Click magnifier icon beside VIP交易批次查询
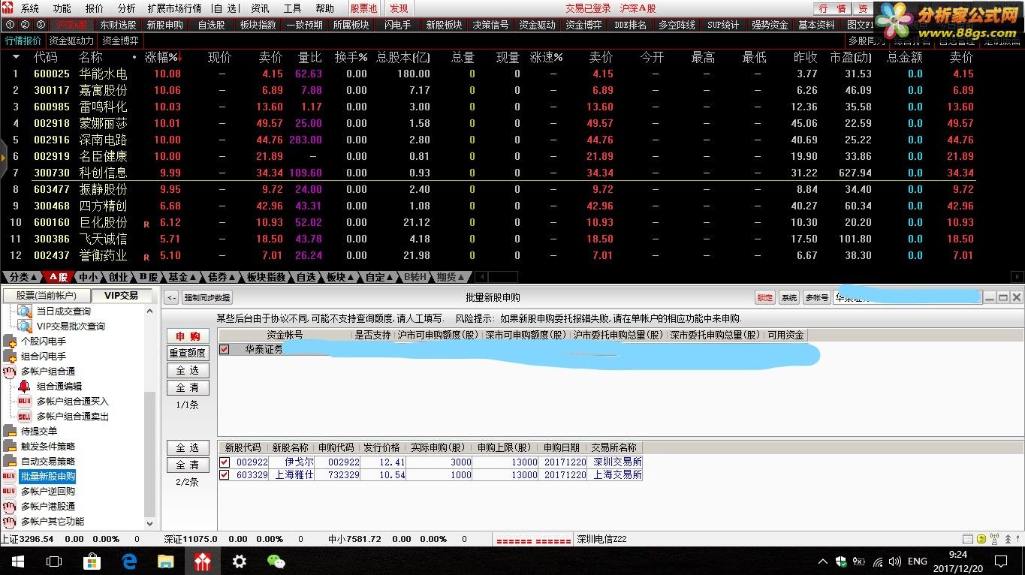 [x=25, y=326]
